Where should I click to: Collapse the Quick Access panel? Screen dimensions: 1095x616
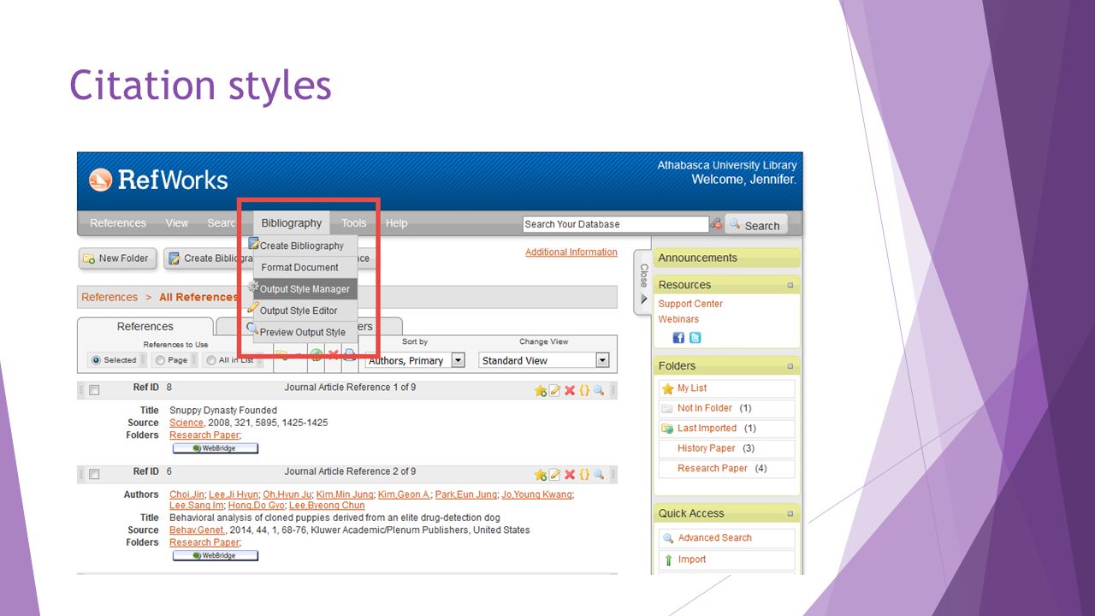(790, 513)
